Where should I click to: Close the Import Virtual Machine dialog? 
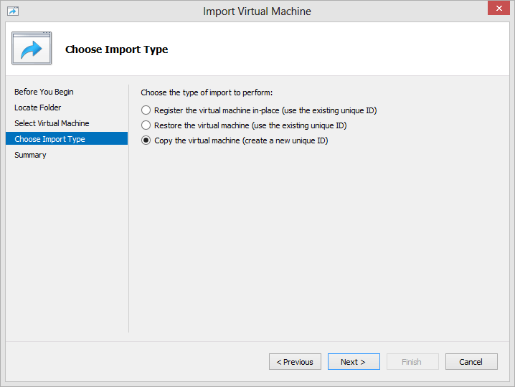[x=499, y=8]
